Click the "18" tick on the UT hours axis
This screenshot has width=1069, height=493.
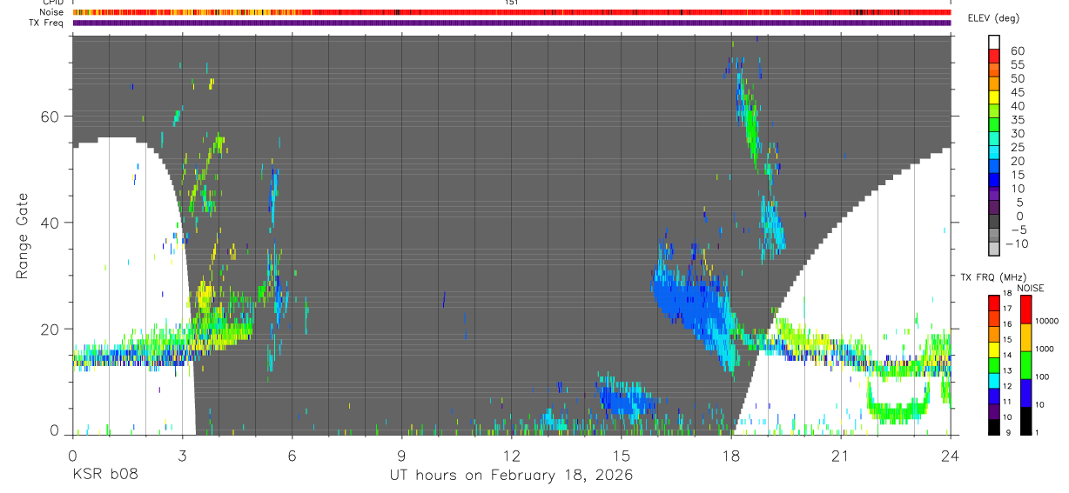click(730, 456)
